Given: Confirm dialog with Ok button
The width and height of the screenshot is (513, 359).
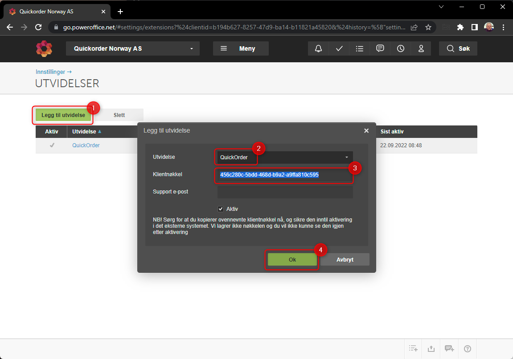Looking at the screenshot, I should (292, 260).
